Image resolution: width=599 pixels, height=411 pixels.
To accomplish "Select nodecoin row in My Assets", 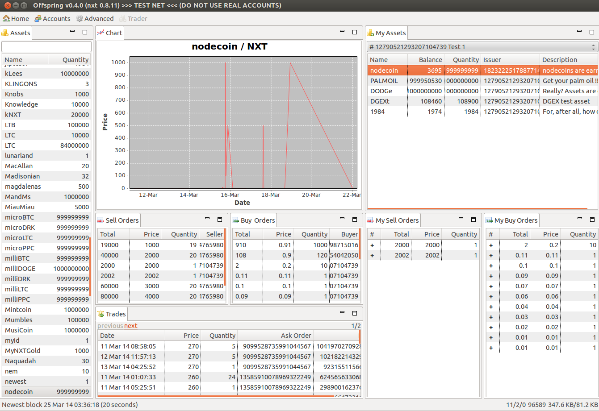I will [482, 71].
